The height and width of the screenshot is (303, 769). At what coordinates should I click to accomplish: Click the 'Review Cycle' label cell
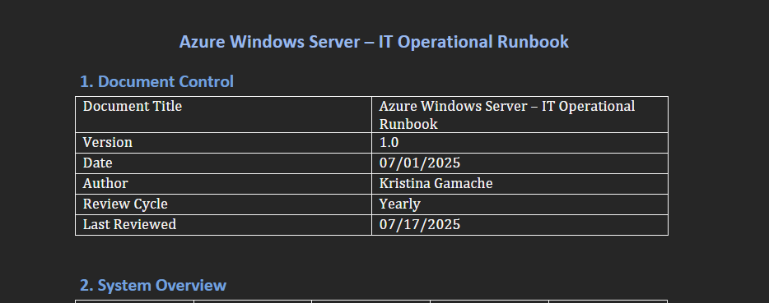point(224,204)
